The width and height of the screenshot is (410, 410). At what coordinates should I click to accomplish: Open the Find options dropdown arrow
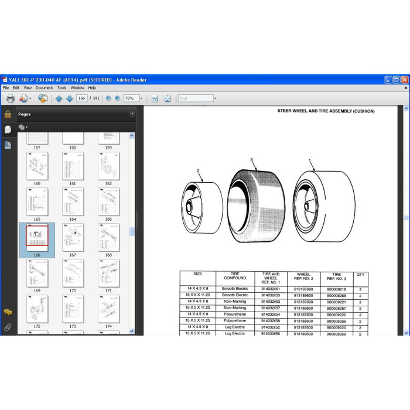click(x=215, y=98)
